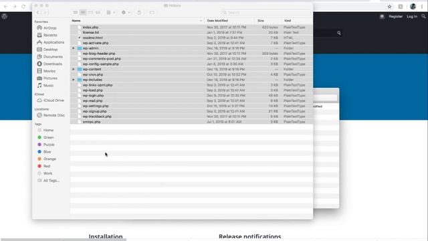This screenshot has width=428, height=241.
Task: Sort files by the Kind column
Action: click(x=297, y=21)
